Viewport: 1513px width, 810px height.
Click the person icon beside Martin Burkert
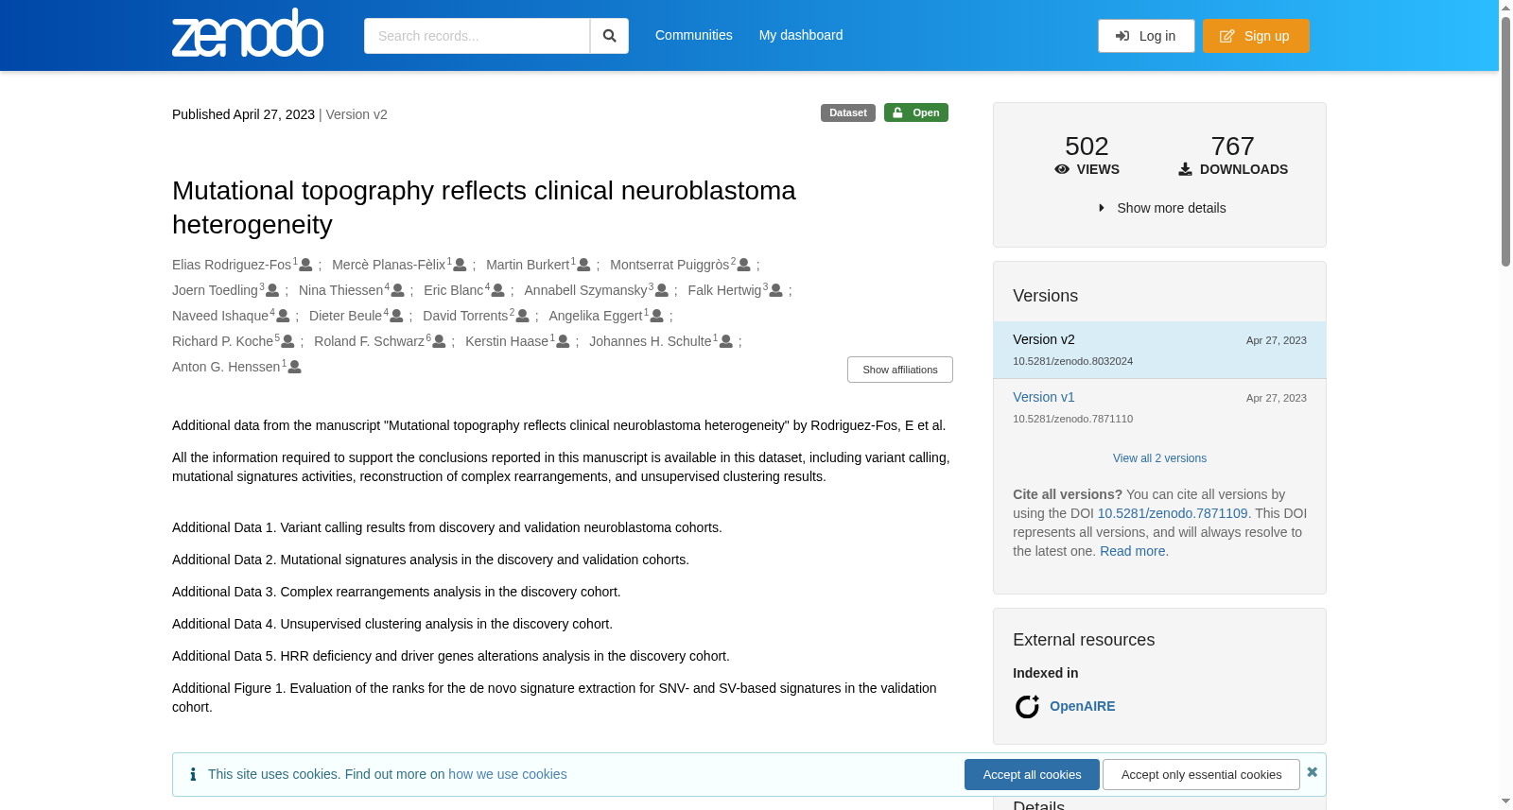pos(583,265)
